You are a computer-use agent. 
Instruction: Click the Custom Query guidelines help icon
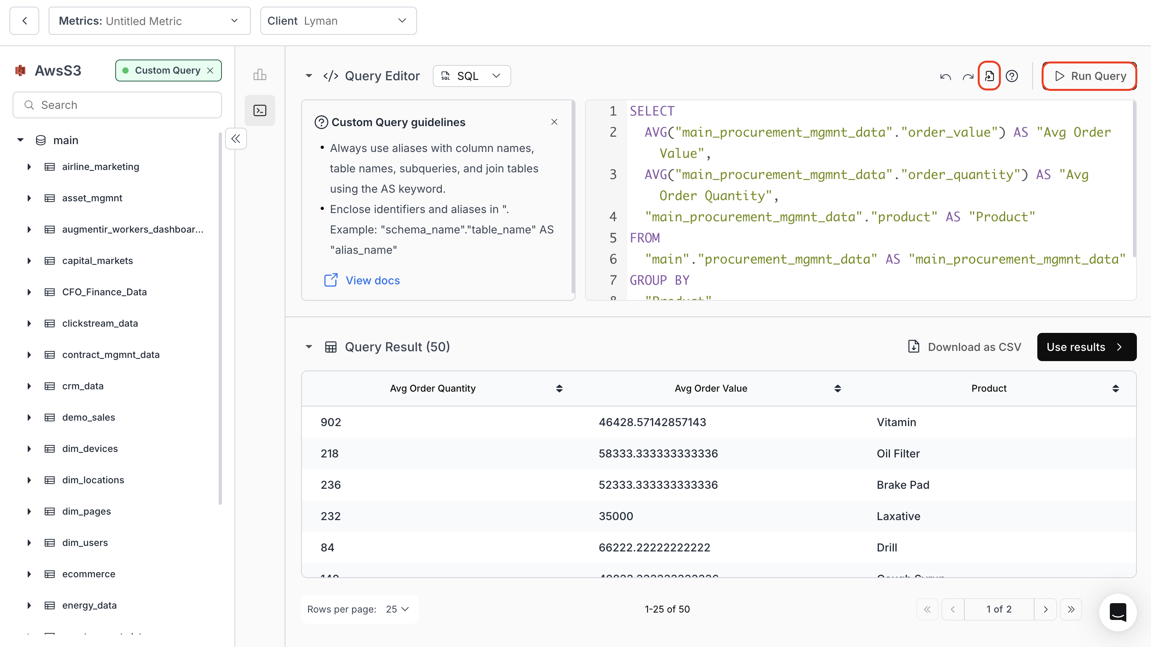[x=322, y=122]
